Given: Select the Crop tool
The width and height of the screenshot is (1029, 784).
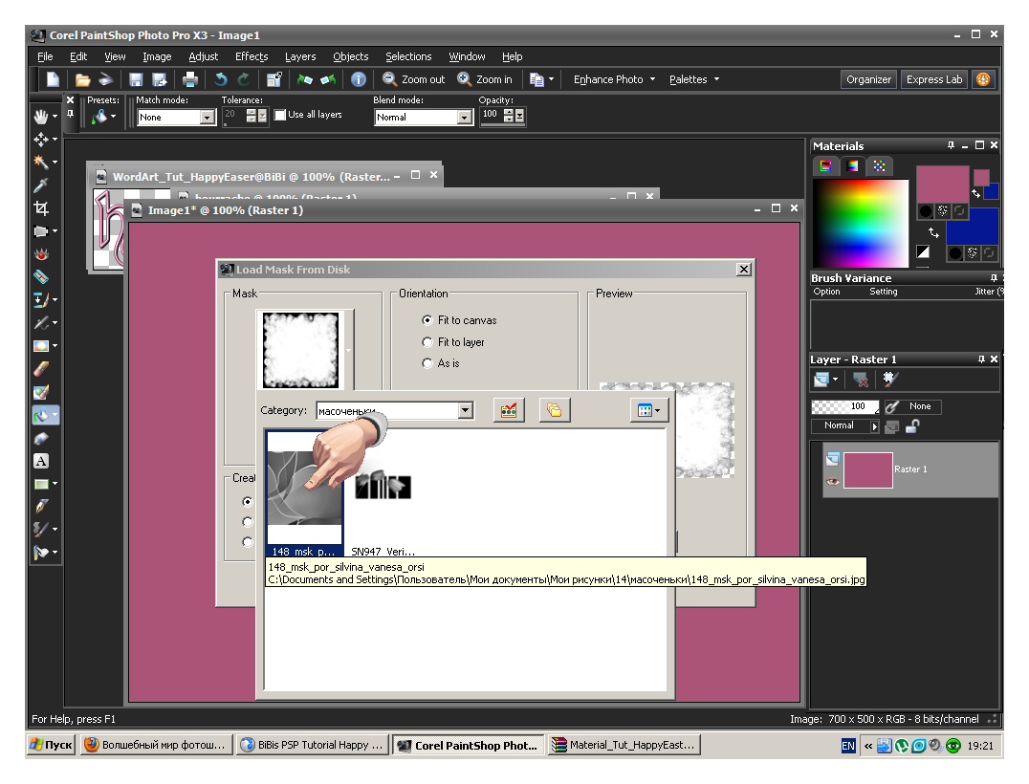Looking at the screenshot, I should [41, 208].
